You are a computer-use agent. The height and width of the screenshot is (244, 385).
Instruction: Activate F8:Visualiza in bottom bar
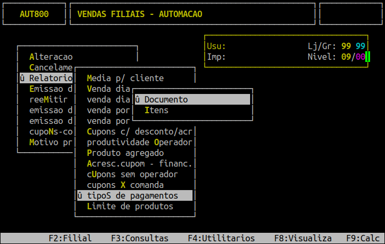coord(303,239)
